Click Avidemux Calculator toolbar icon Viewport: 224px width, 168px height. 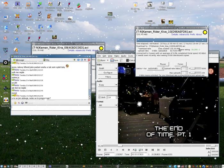pyautogui.click(x=131, y=60)
